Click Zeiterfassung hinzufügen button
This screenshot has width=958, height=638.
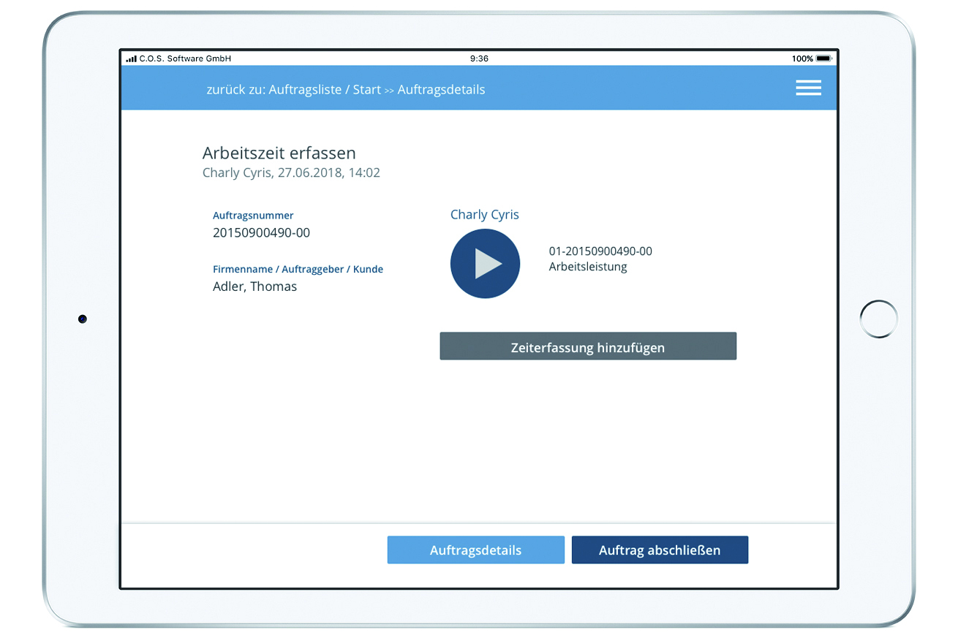588,347
